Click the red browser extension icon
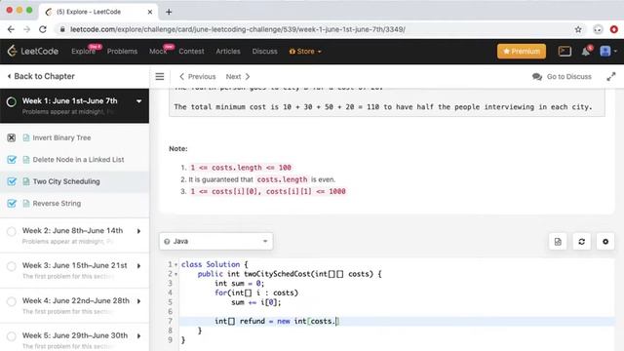The width and height of the screenshot is (624, 351). [x=614, y=29]
